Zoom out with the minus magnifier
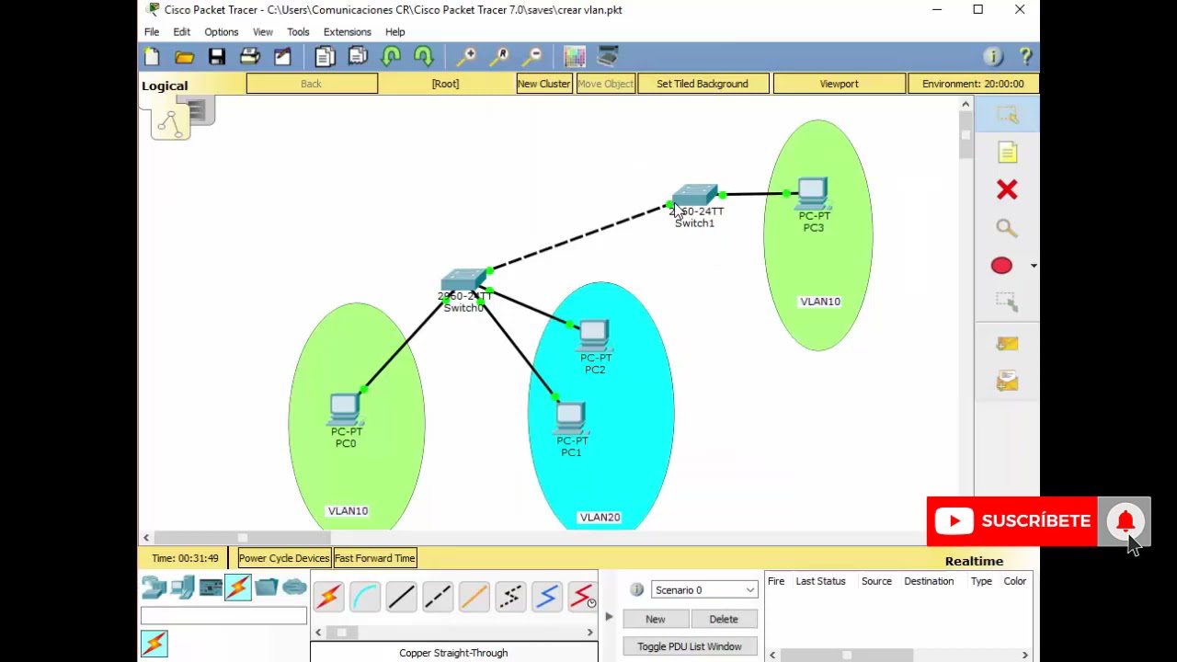This screenshot has width=1177, height=662. [x=531, y=57]
